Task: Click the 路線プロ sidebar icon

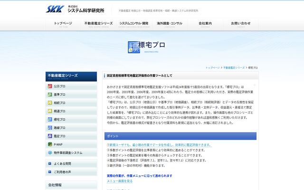Action: pos(50,128)
